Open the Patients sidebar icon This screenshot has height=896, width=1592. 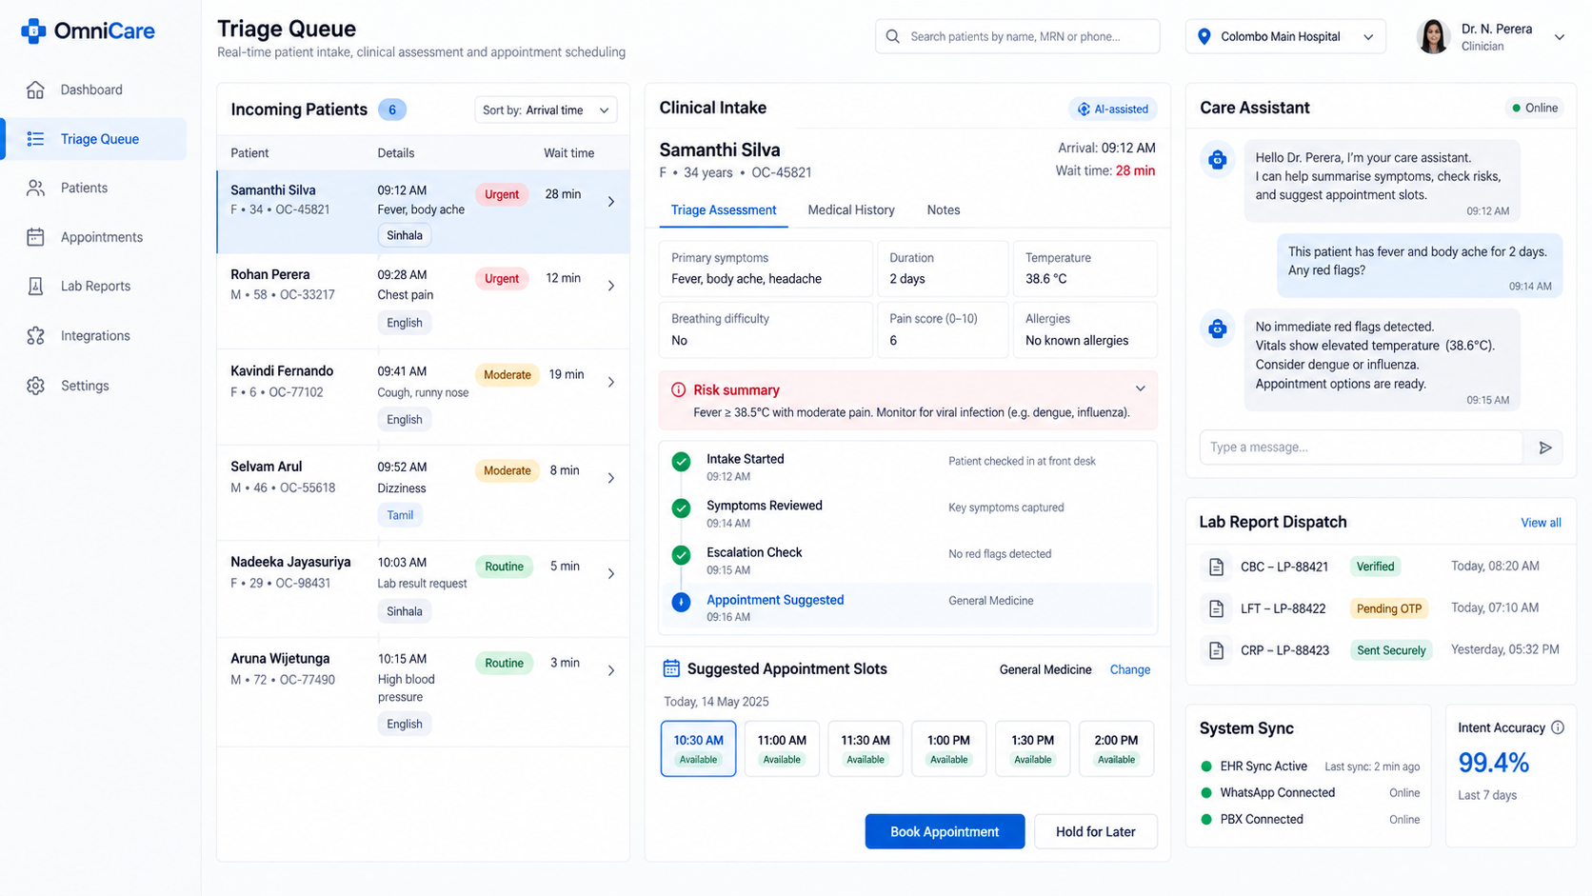click(x=35, y=188)
